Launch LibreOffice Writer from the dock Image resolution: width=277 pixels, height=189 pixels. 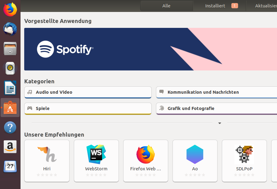click(10, 88)
